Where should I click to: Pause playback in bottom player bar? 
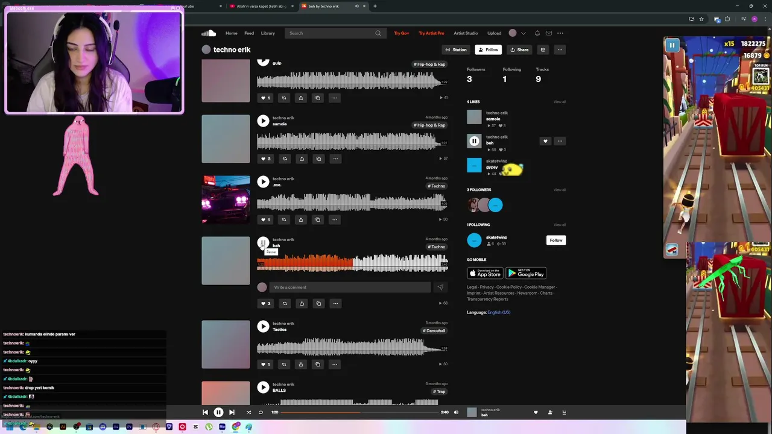tap(218, 412)
